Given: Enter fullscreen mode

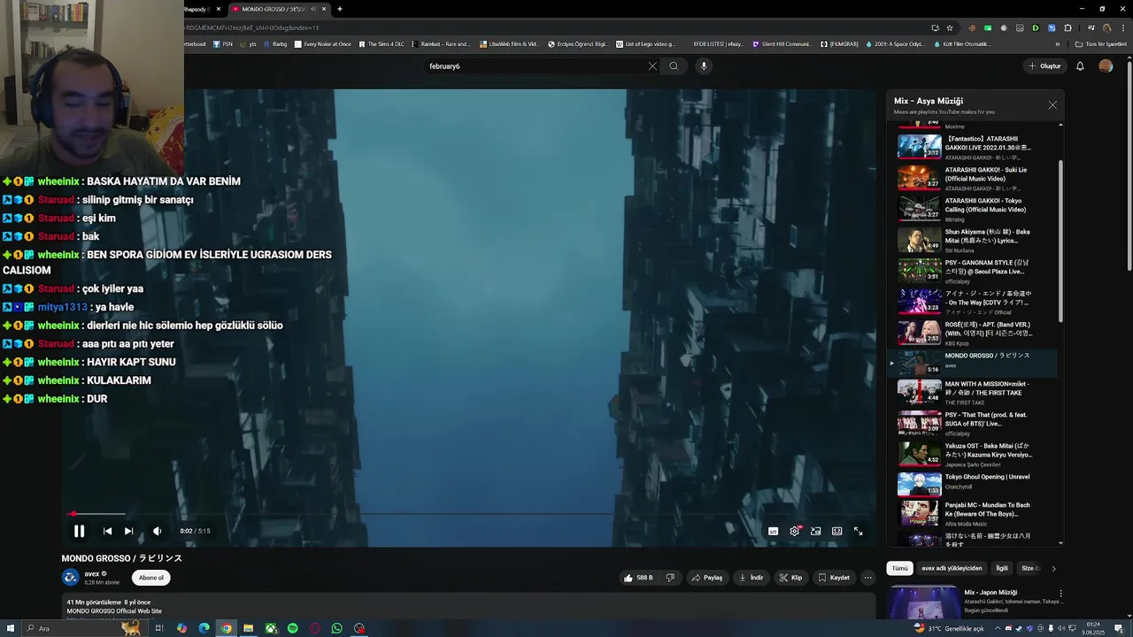Looking at the screenshot, I should (x=858, y=531).
